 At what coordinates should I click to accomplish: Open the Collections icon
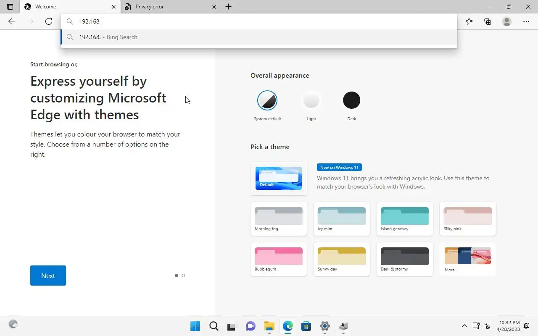click(x=488, y=21)
